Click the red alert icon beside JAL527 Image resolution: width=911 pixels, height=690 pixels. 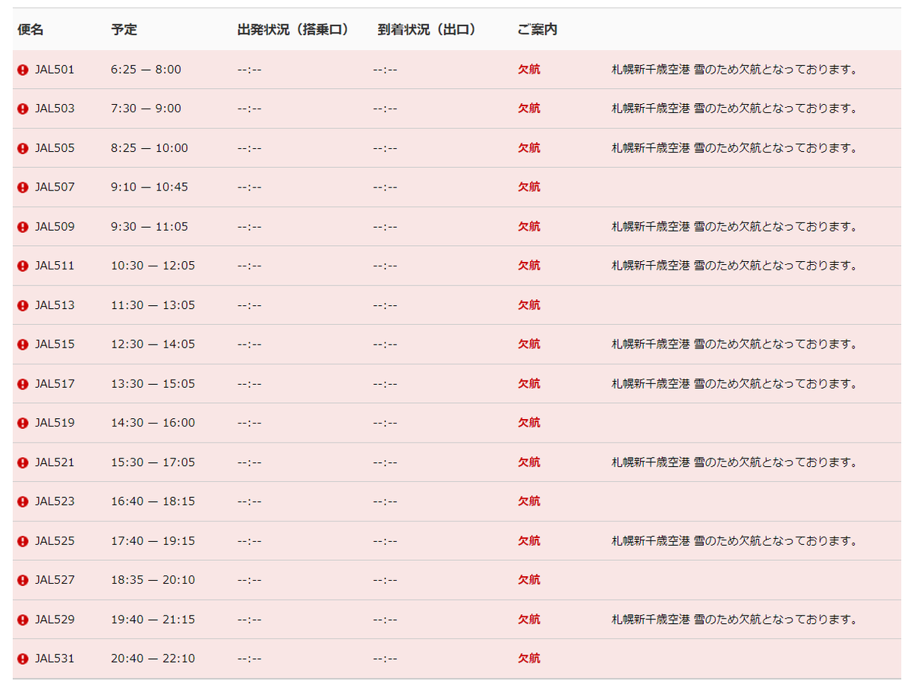[x=23, y=580]
